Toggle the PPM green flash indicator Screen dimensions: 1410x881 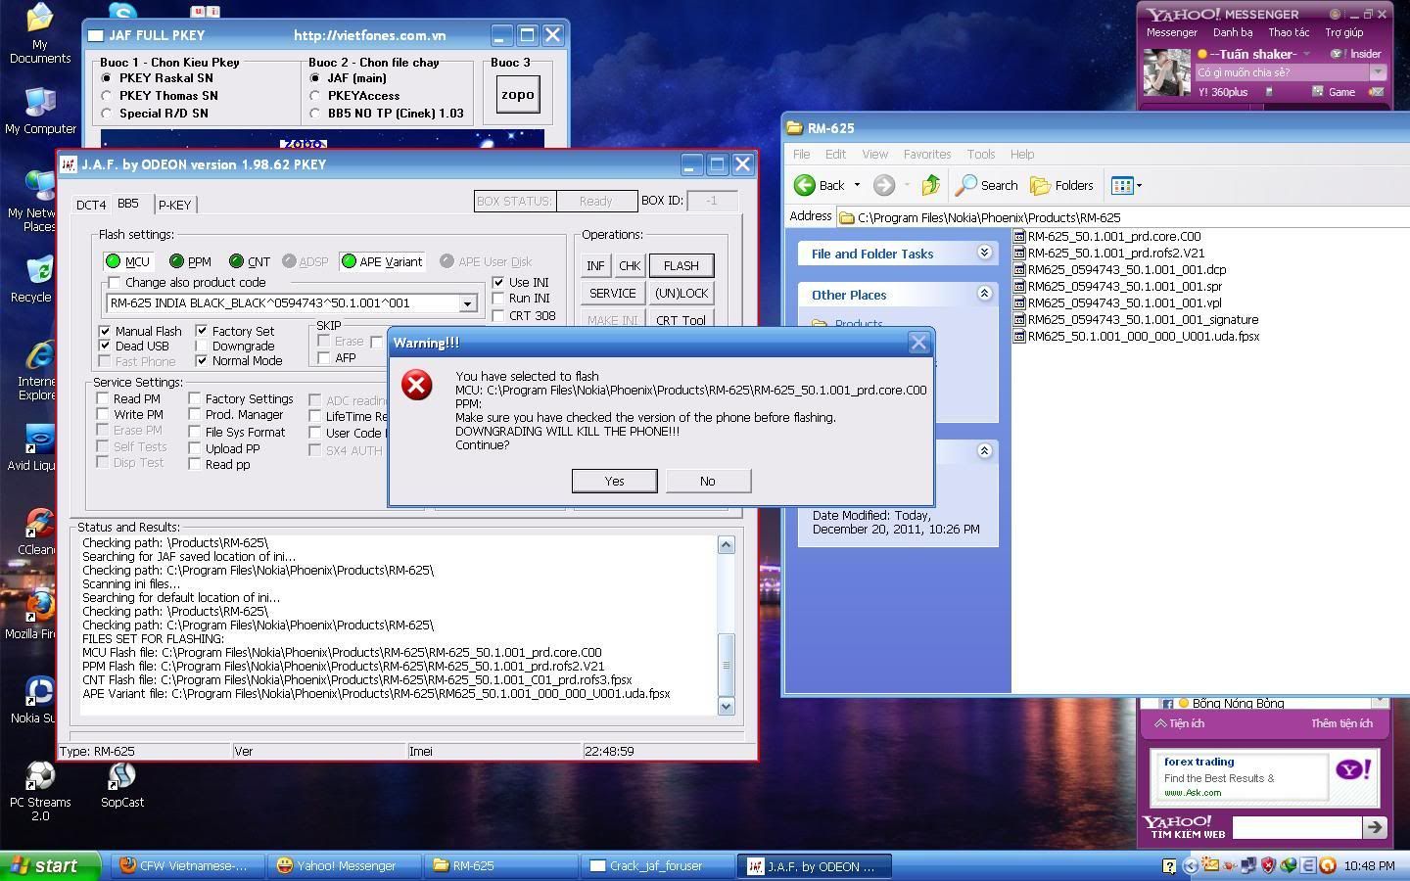pyautogui.click(x=176, y=261)
